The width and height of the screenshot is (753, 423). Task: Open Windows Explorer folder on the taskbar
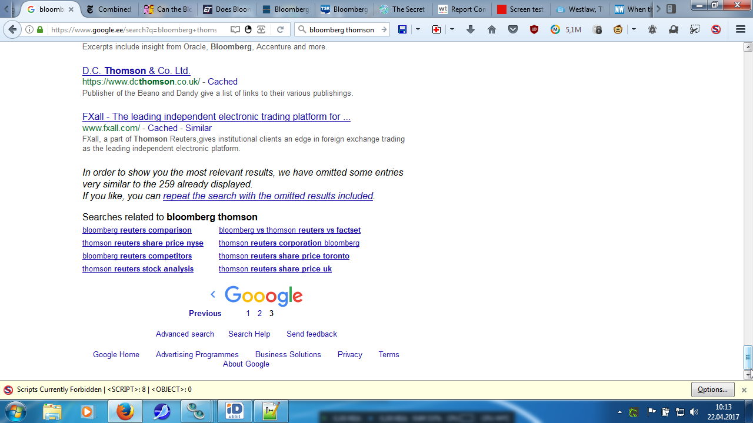(52, 411)
